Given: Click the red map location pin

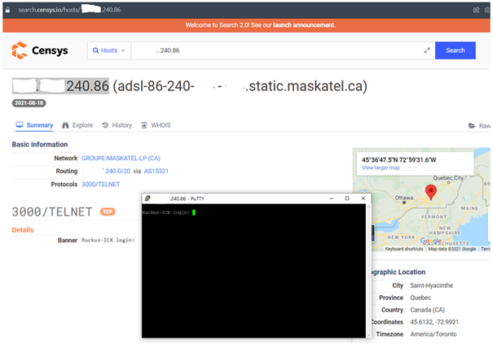Looking at the screenshot, I should (x=431, y=192).
